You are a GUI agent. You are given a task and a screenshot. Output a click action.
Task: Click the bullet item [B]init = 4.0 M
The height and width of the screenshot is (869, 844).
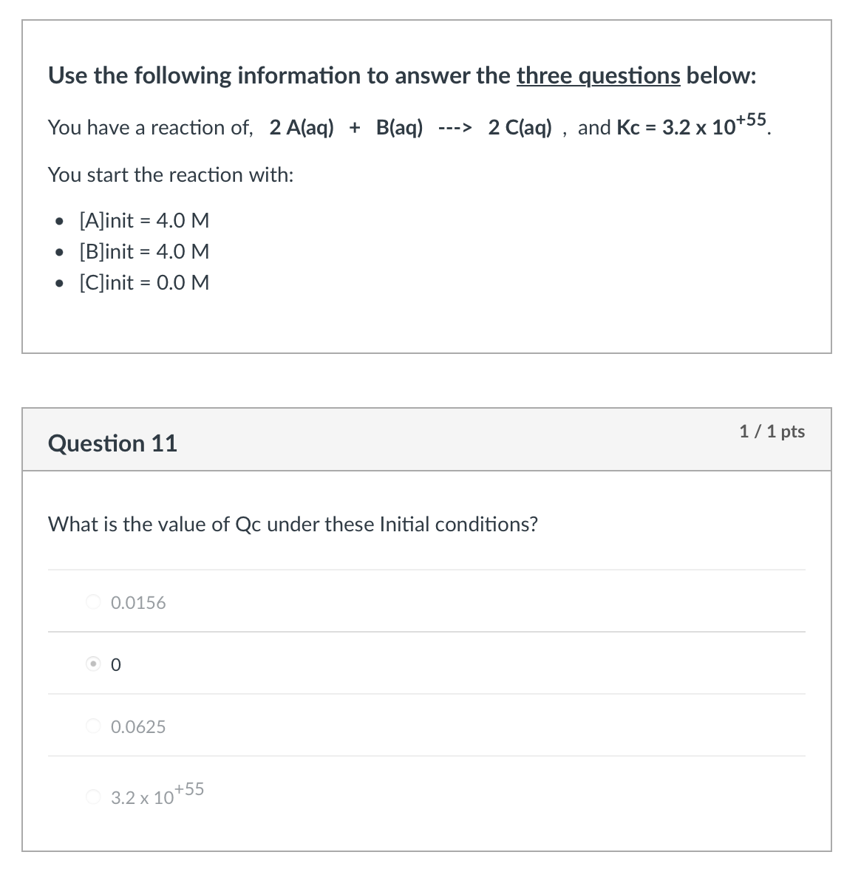pyautogui.click(x=143, y=251)
